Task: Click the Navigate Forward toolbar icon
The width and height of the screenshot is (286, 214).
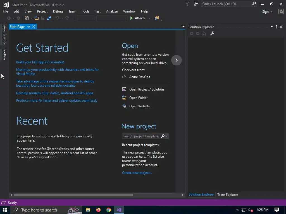Action: click(x=18, y=18)
